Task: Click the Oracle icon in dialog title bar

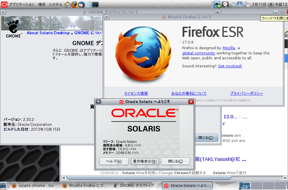Action: (x=122, y=102)
